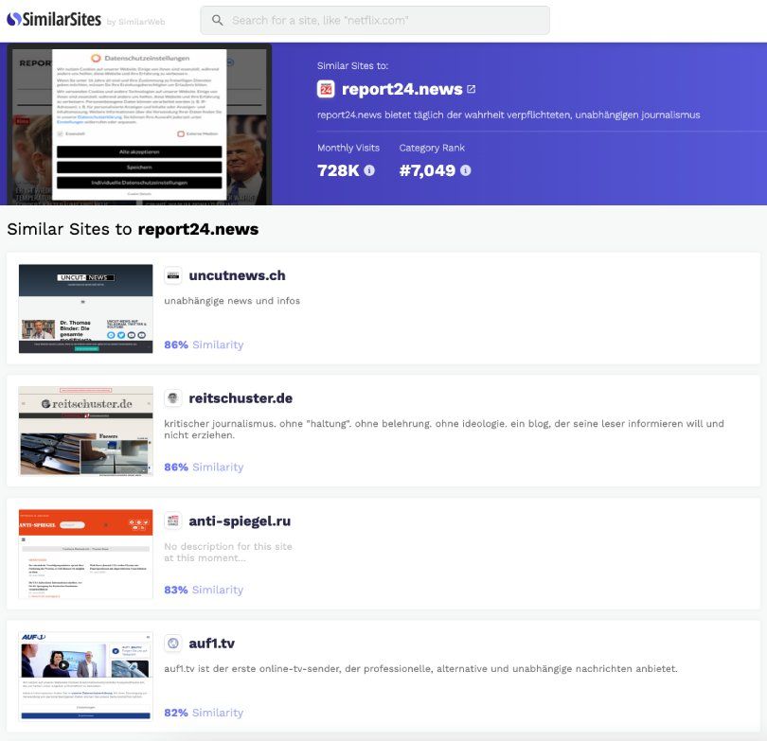
Task: Show Monthly Visits info tooltip icon
Action: point(369,170)
